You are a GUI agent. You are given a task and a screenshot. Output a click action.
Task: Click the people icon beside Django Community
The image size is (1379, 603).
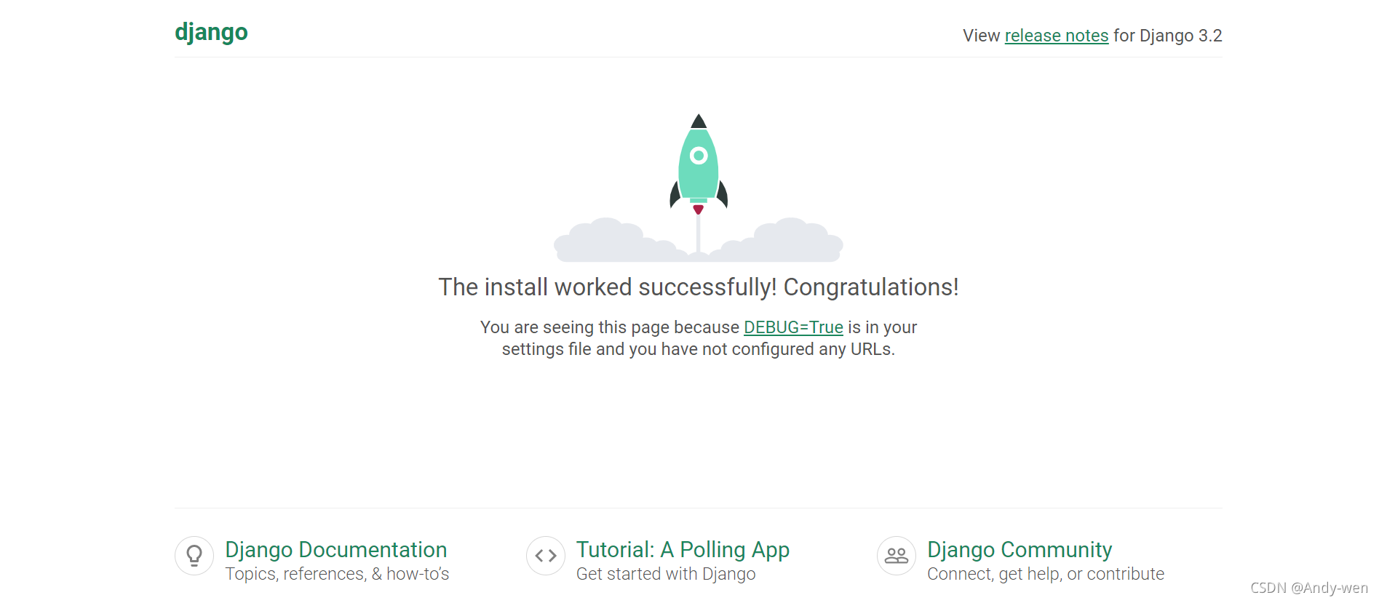click(897, 556)
